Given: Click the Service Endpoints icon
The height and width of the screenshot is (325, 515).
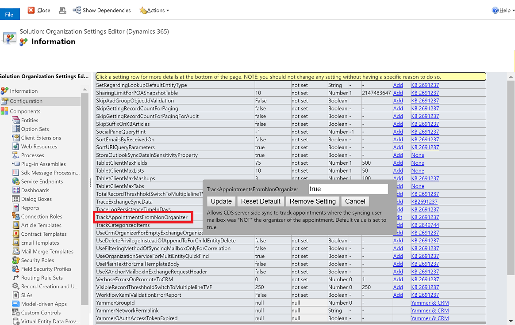Looking at the screenshot, I should tap(16, 181).
